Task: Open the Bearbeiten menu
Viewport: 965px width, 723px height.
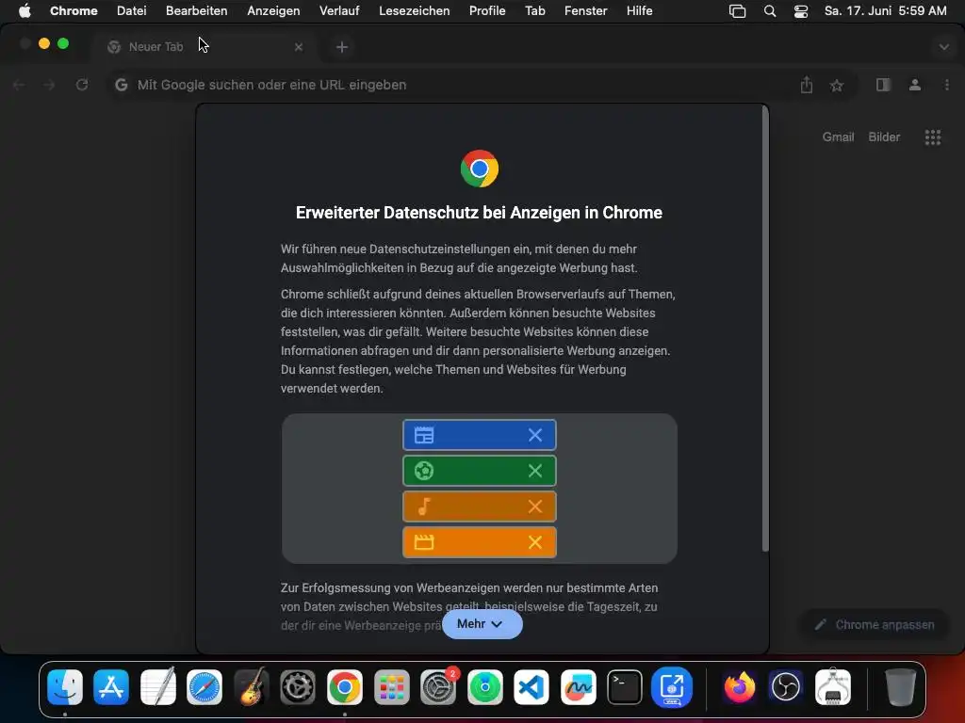Action: coord(196,10)
